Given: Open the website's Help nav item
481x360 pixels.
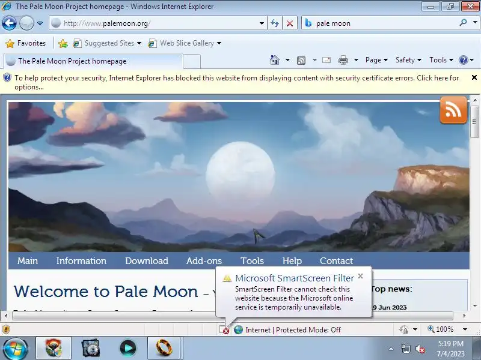Looking at the screenshot, I should [x=292, y=261].
